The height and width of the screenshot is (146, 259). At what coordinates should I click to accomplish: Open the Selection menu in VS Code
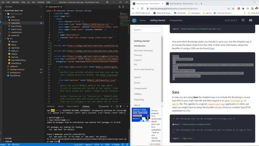point(15,2)
